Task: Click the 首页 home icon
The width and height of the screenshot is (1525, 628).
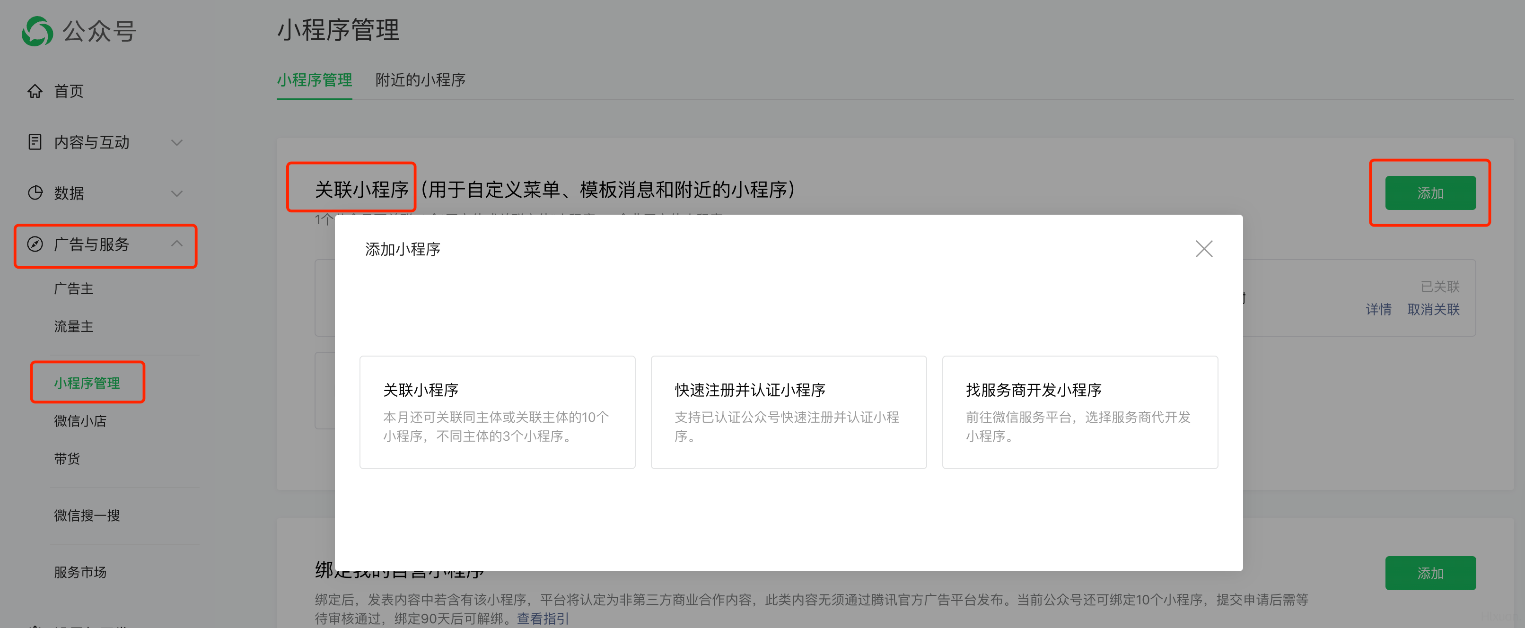Action: click(35, 91)
